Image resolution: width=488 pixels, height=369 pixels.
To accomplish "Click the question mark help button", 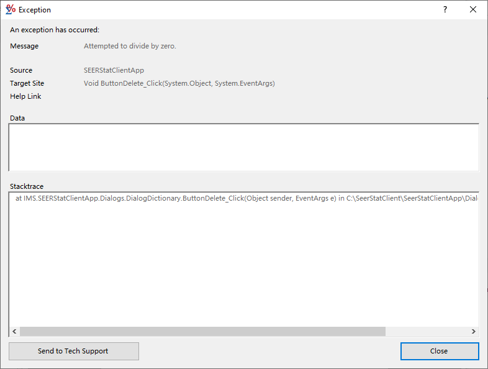I will tap(445, 9).
